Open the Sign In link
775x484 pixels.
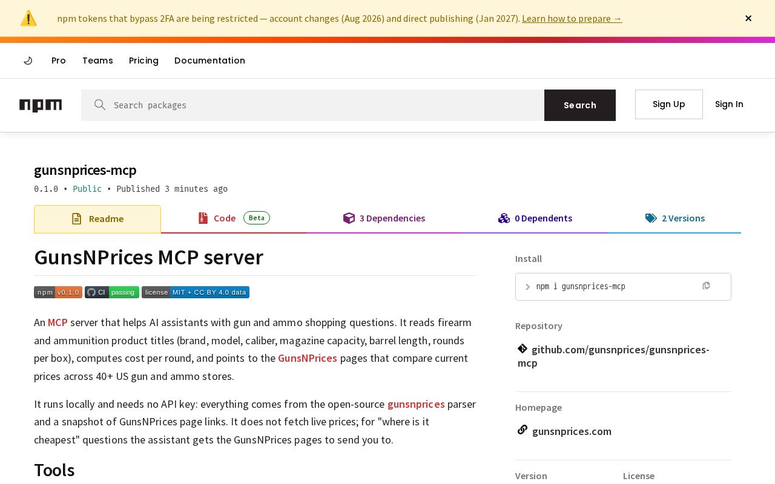(729, 104)
